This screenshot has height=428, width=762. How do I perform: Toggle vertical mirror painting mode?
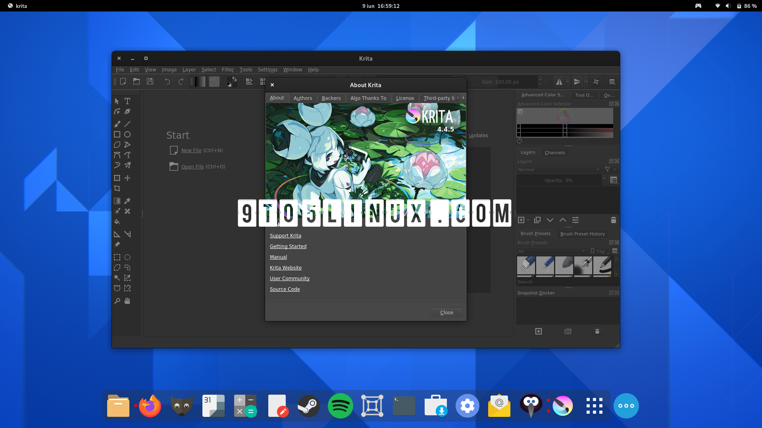click(x=577, y=82)
